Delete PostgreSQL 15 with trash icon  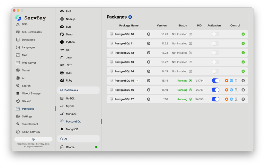coord(243,81)
